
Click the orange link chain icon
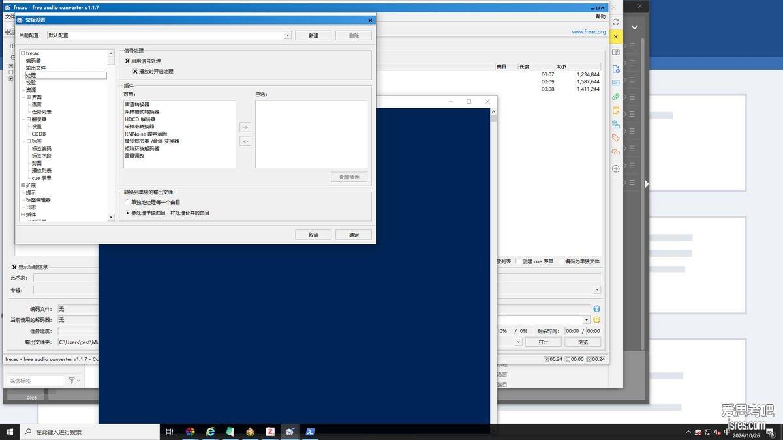[x=615, y=152]
